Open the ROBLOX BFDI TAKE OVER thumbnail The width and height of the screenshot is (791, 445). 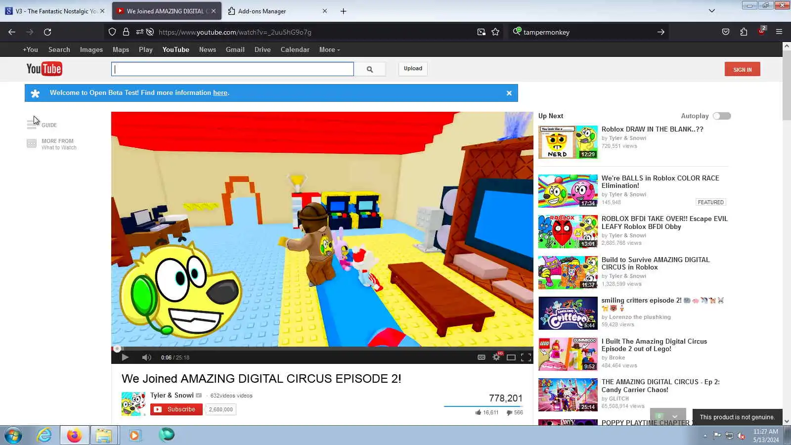568,231
